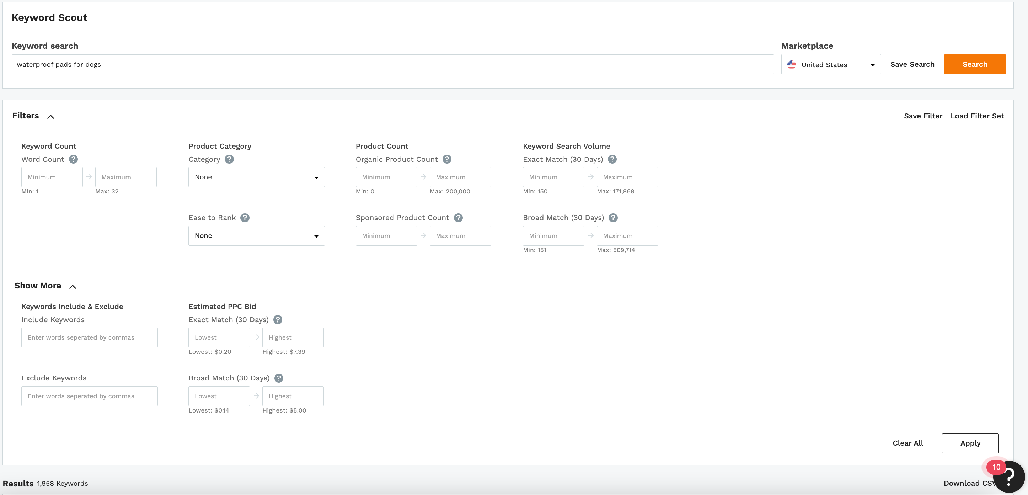Click Organic Product Count help icon

tap(447, 159)
